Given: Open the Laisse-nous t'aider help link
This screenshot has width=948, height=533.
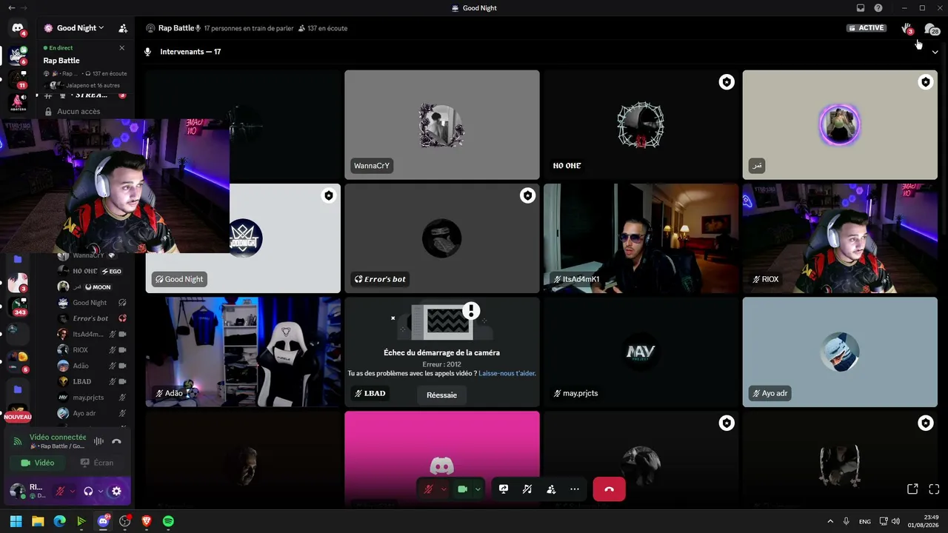Looking at the screenshot, I should coord(507,373).
